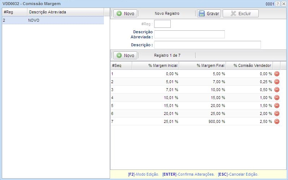Click % Margem Final column header
Viewport: 288px width, 180px height.
coord(202,65)
